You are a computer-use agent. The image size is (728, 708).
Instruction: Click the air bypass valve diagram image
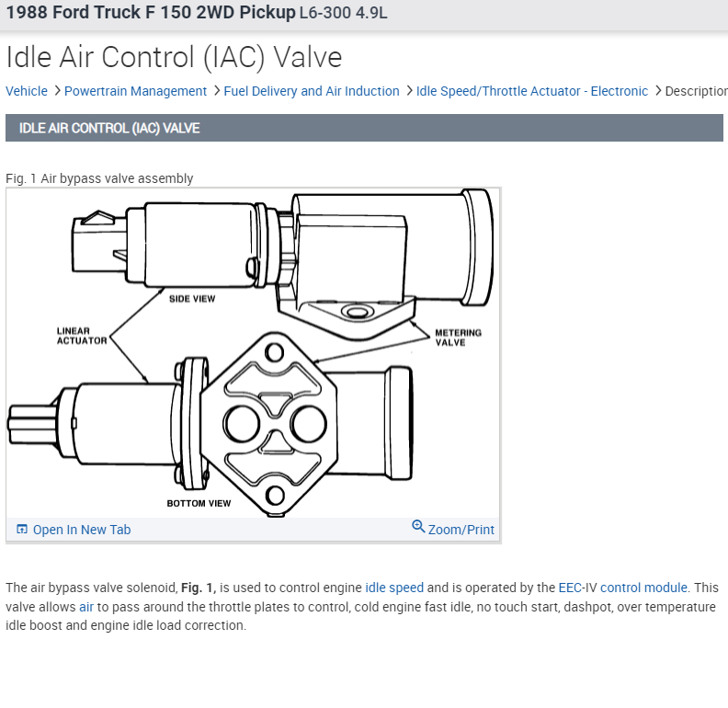[x=253, y=352]
